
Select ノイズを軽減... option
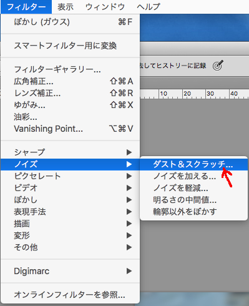pyautogui.click(x=193, y=188)
